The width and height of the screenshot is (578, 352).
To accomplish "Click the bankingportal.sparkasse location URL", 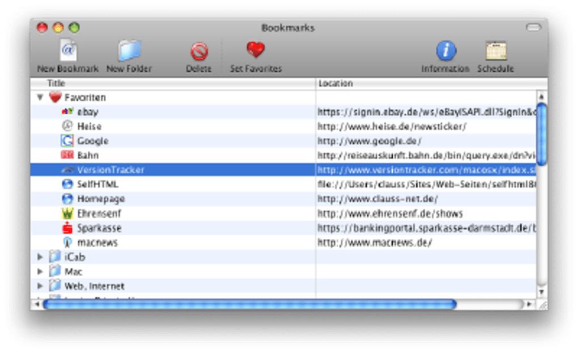I will pos(427,228).
